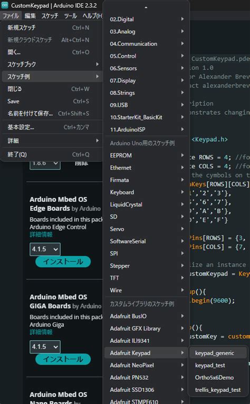The width and height of the screenshot is (250, 404).
Task: Open the 11.ArduinoISP examples submenu
Action: pyautogui.click(x=147, y=130)
